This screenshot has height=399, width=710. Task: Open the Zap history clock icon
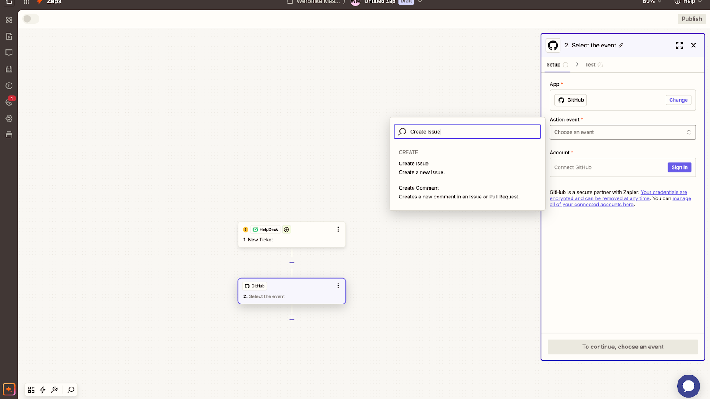(x=9, y=86)
